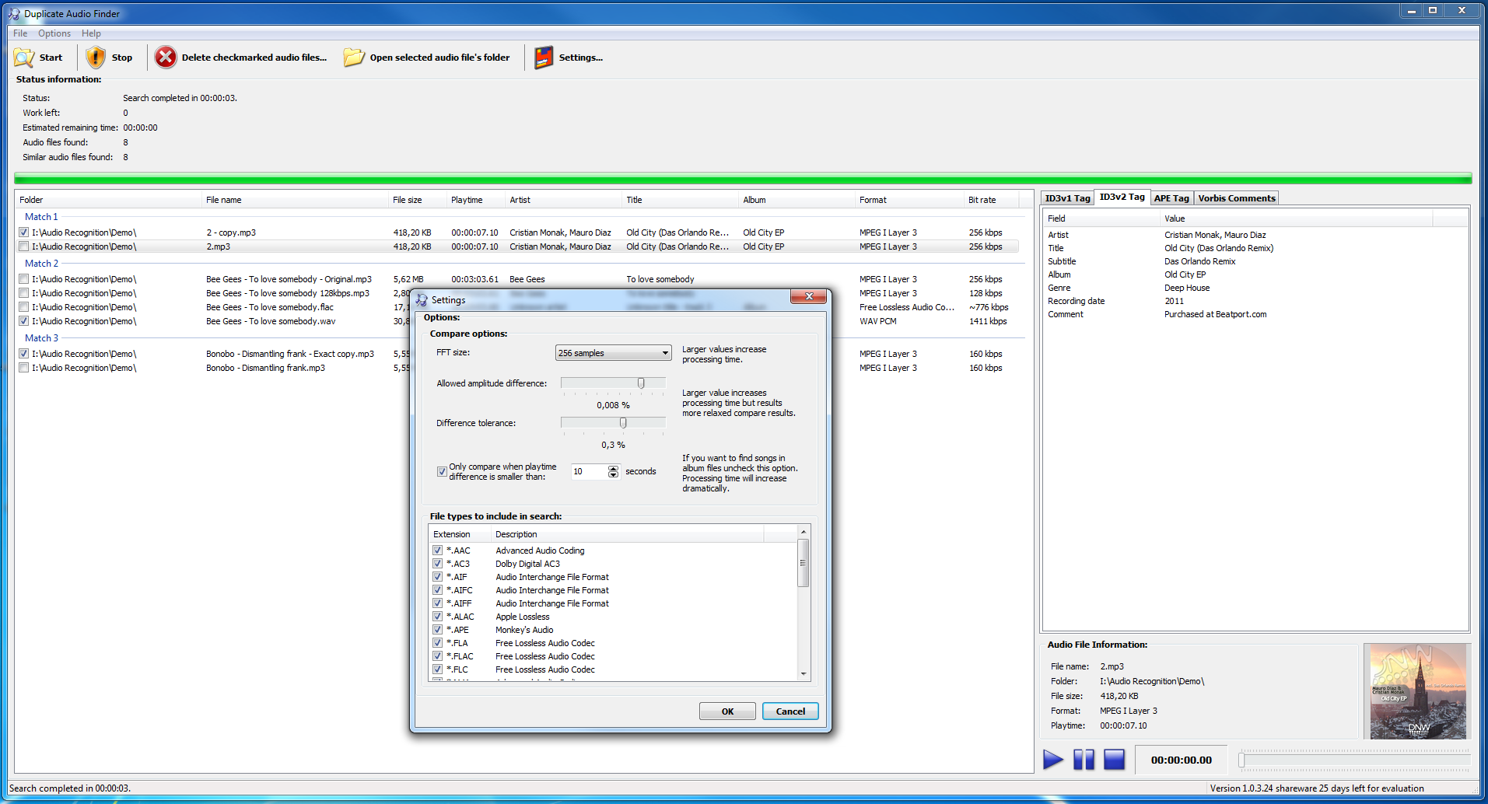Confirm settings with the OK button
Image resolution: width=1488 pixels, height=804 pixels.
[727, 711]
